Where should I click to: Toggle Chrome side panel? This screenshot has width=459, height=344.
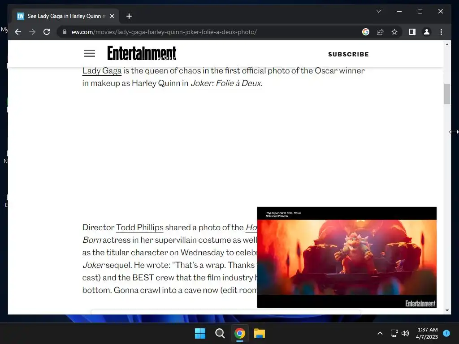pos(412,32)
